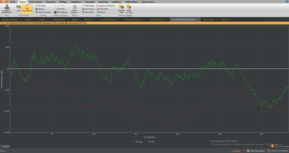The height and width of the screenshot is (153, 289).
Task: Open Manage Tags
Action: (x=121, y=9)
